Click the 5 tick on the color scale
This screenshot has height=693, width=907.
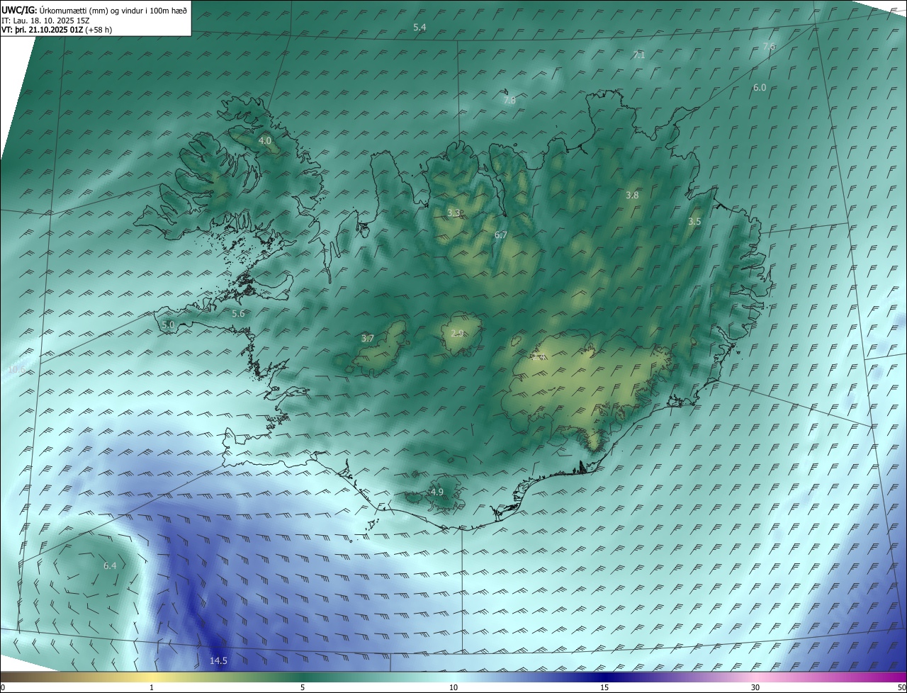coord(303,687)
